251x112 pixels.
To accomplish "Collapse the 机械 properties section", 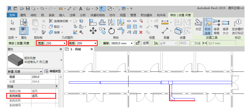I will [56, 86].
